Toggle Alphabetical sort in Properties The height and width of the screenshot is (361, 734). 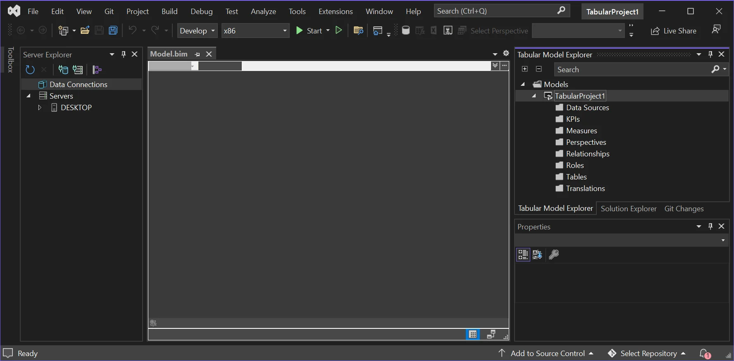coord(537,255)
